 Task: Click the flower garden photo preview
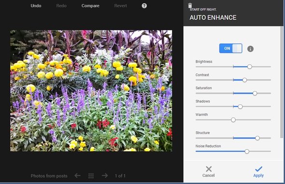[91, 91]
